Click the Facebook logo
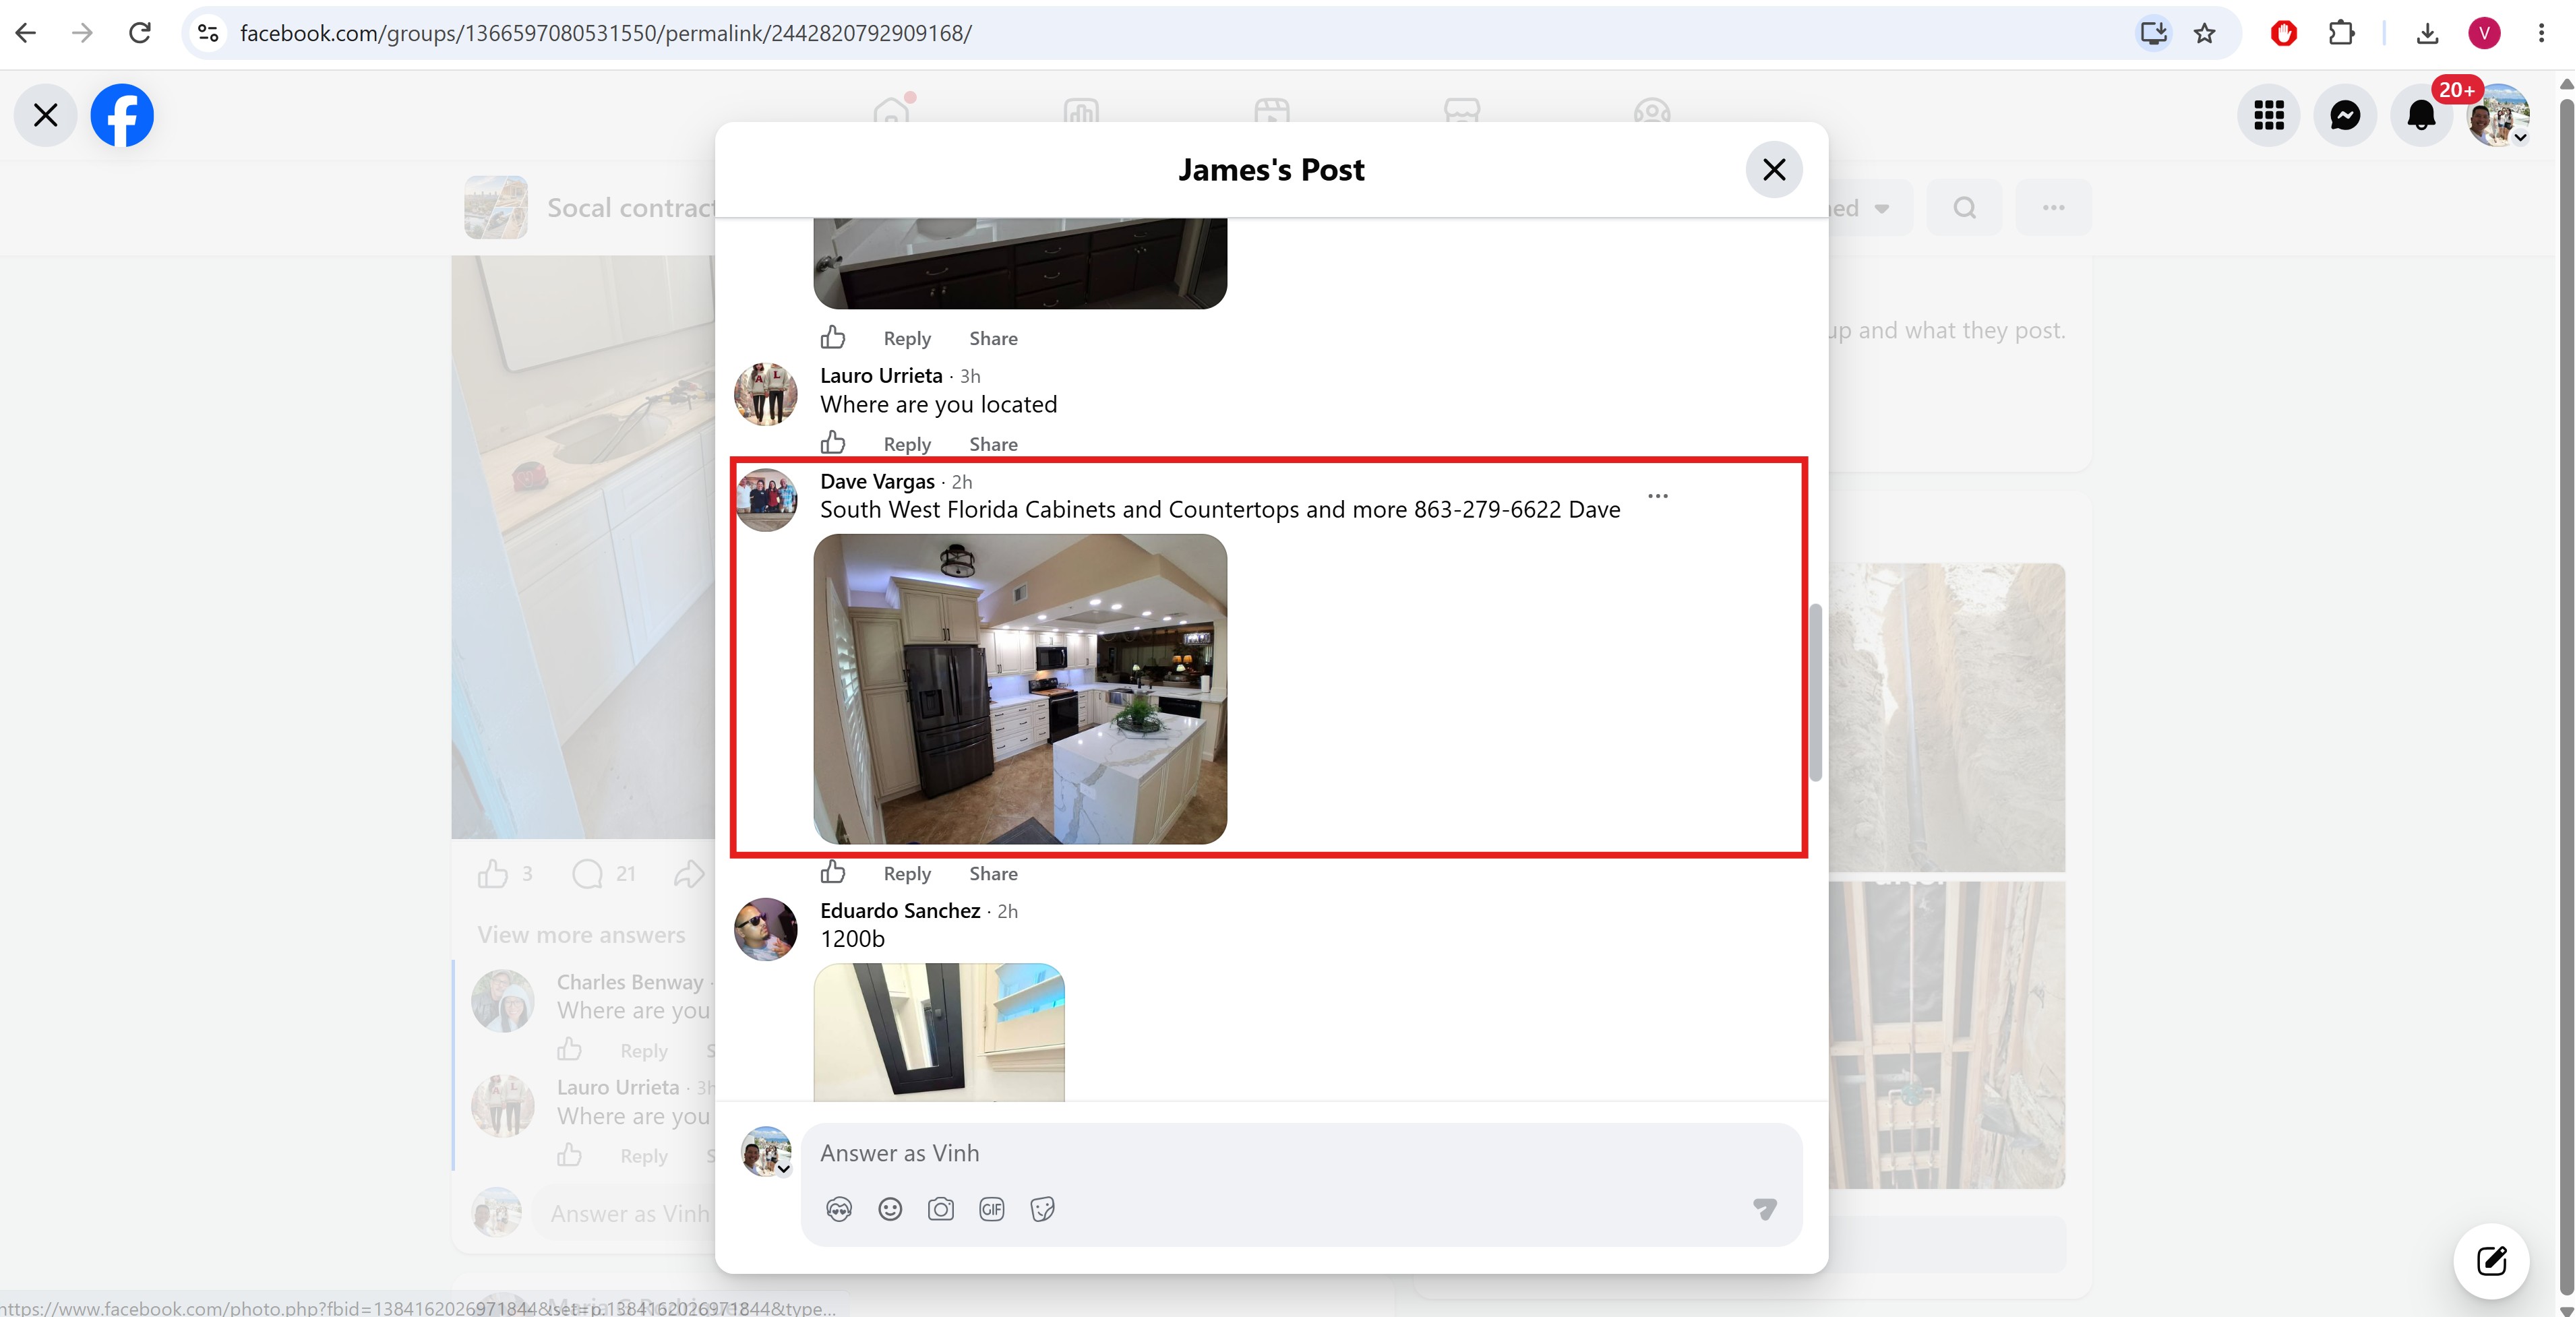 point(122,115)
